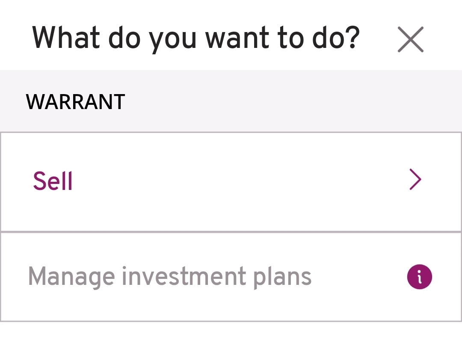Hit the grey cross at top right
The width and height of the screenshot is (462, 361).
[410, 39]
